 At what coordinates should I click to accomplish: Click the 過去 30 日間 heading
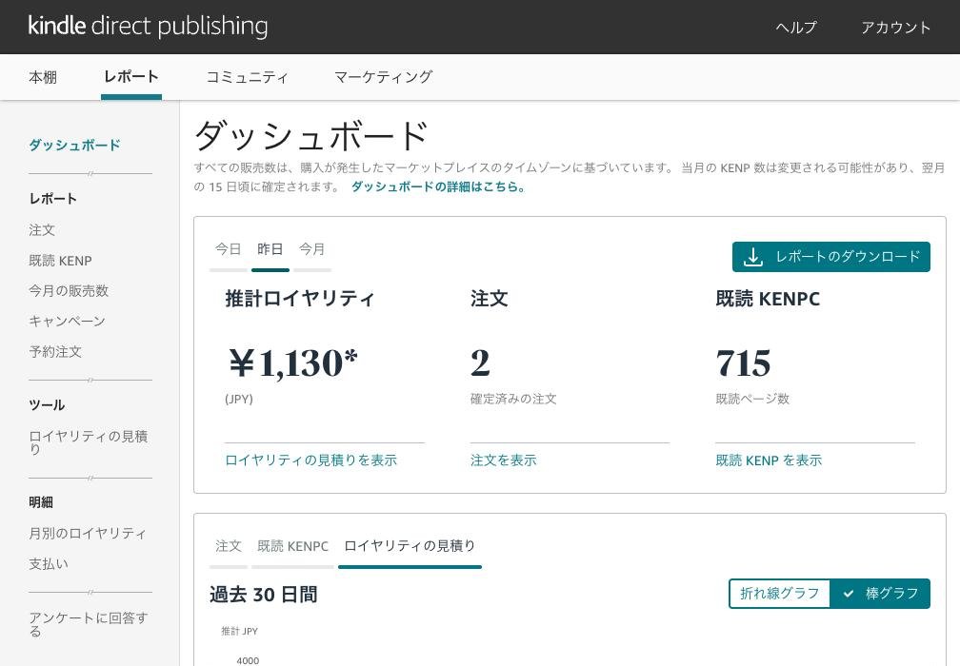263,595
